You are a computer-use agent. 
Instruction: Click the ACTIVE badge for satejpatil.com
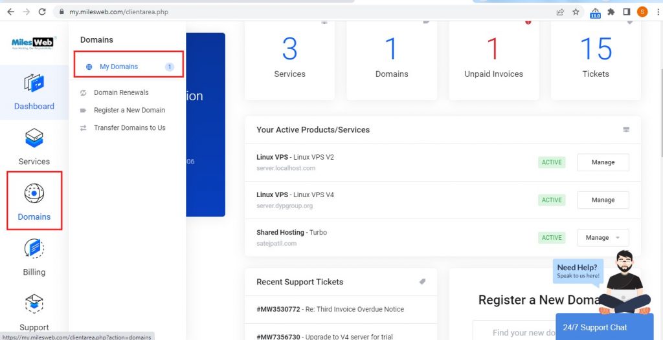coord(552,238)
